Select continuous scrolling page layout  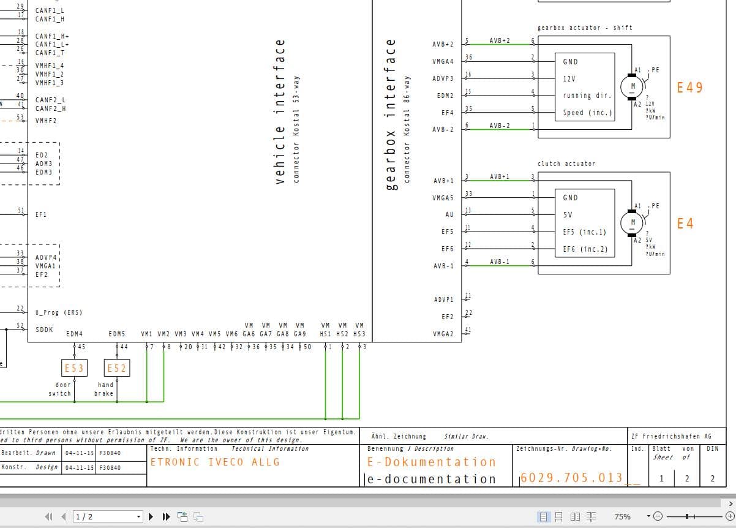[558, 517]
